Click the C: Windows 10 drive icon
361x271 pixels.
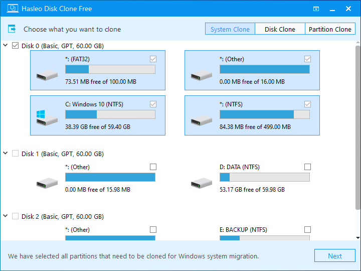47,118
